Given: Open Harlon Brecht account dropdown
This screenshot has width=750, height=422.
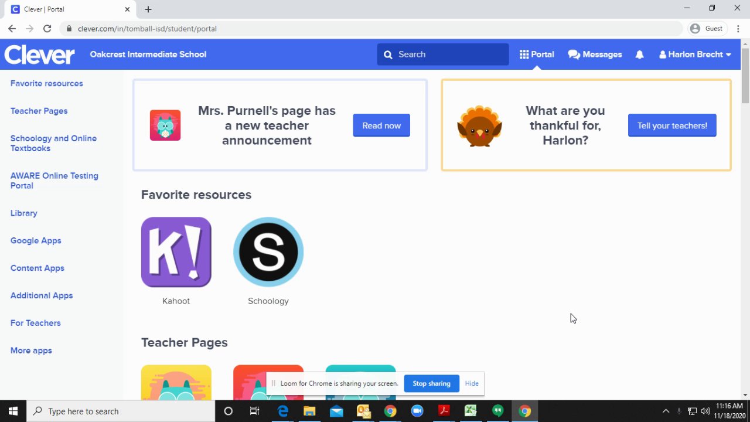Looking at the screenshot, I should (695, 55).
